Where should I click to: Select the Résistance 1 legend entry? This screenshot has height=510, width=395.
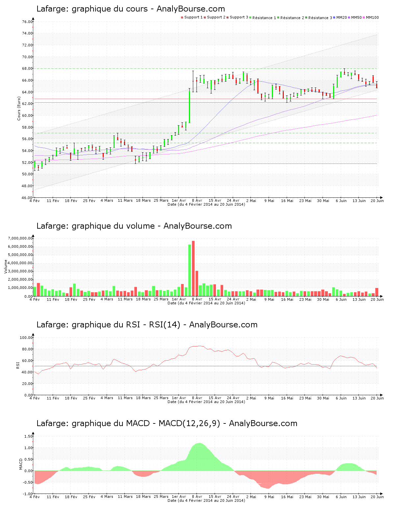tap(263, 17)
